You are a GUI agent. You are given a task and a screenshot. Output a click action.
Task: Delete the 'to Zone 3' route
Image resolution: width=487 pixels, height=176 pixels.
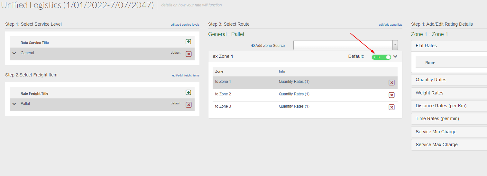point(391,107)
